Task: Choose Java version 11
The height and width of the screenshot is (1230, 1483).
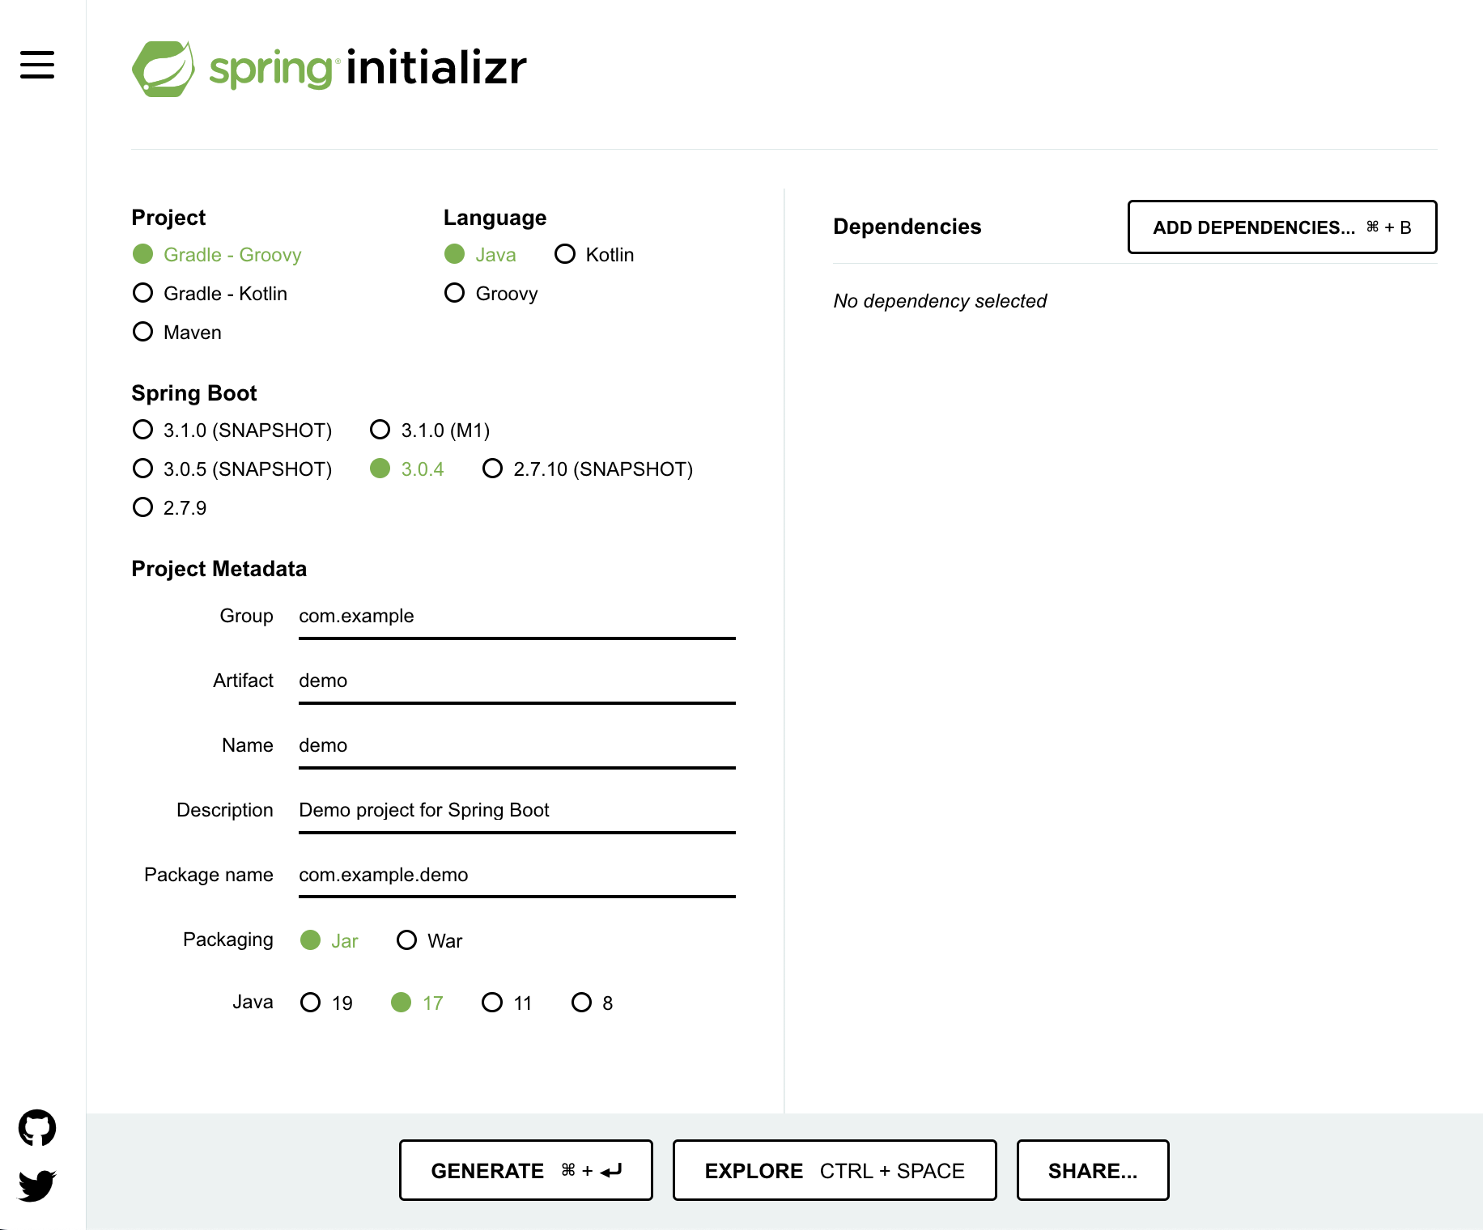Action: pos(507,1003)
